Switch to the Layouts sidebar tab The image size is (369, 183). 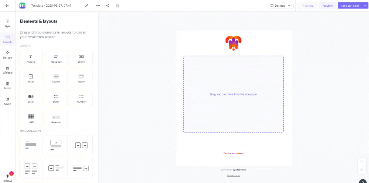coord(7,39)
